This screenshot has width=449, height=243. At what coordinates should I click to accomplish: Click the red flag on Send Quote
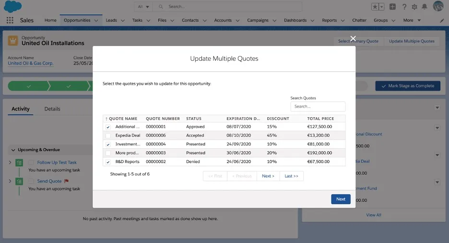click(66, 181)
